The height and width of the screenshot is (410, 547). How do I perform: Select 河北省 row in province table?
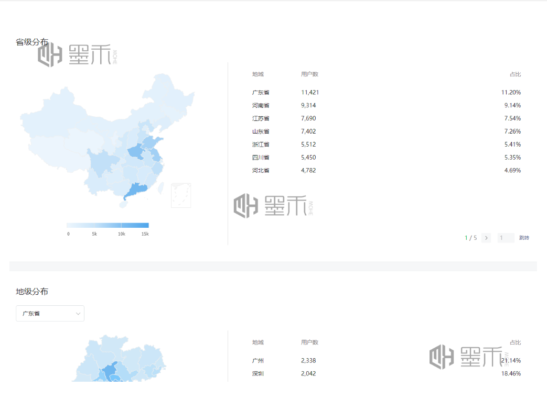[386, 170]
